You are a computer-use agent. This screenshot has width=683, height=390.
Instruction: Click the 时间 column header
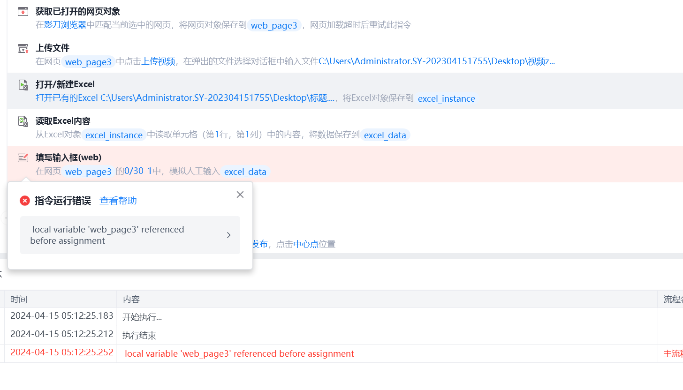point(19,300)
